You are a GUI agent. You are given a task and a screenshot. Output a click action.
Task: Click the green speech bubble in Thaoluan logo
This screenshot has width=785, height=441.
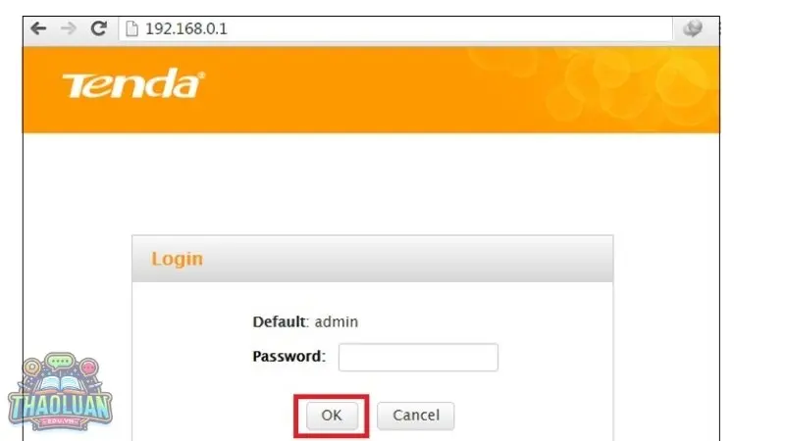(x=60, y=361)
